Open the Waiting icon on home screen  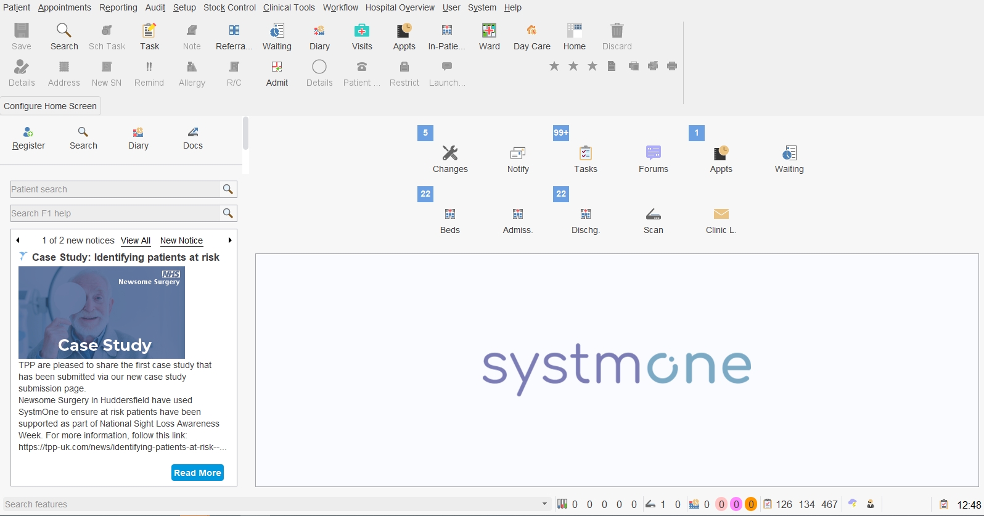click(x=789, y=159)
